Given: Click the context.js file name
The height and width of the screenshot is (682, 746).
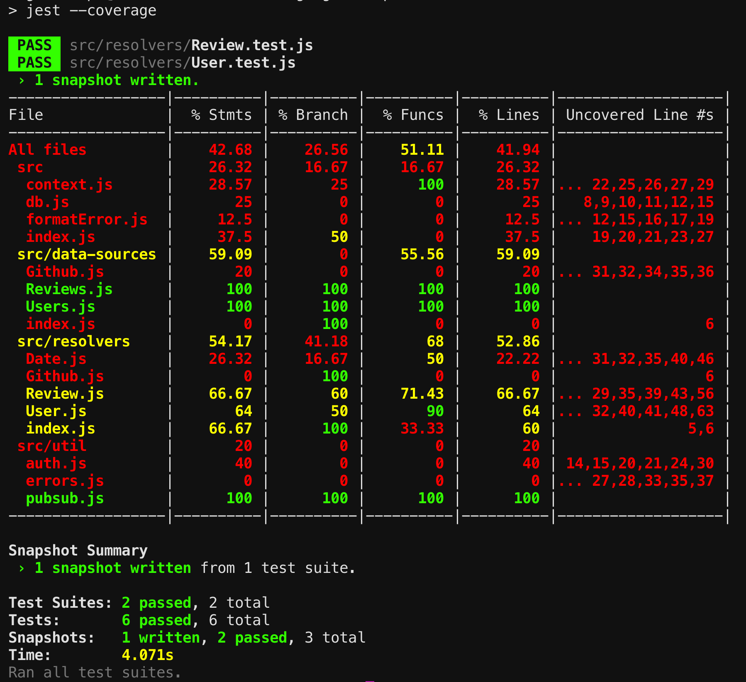Looking at the screenshot, I should 69,185.
